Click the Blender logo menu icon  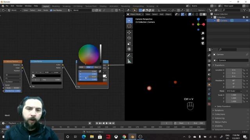[3, 6]
